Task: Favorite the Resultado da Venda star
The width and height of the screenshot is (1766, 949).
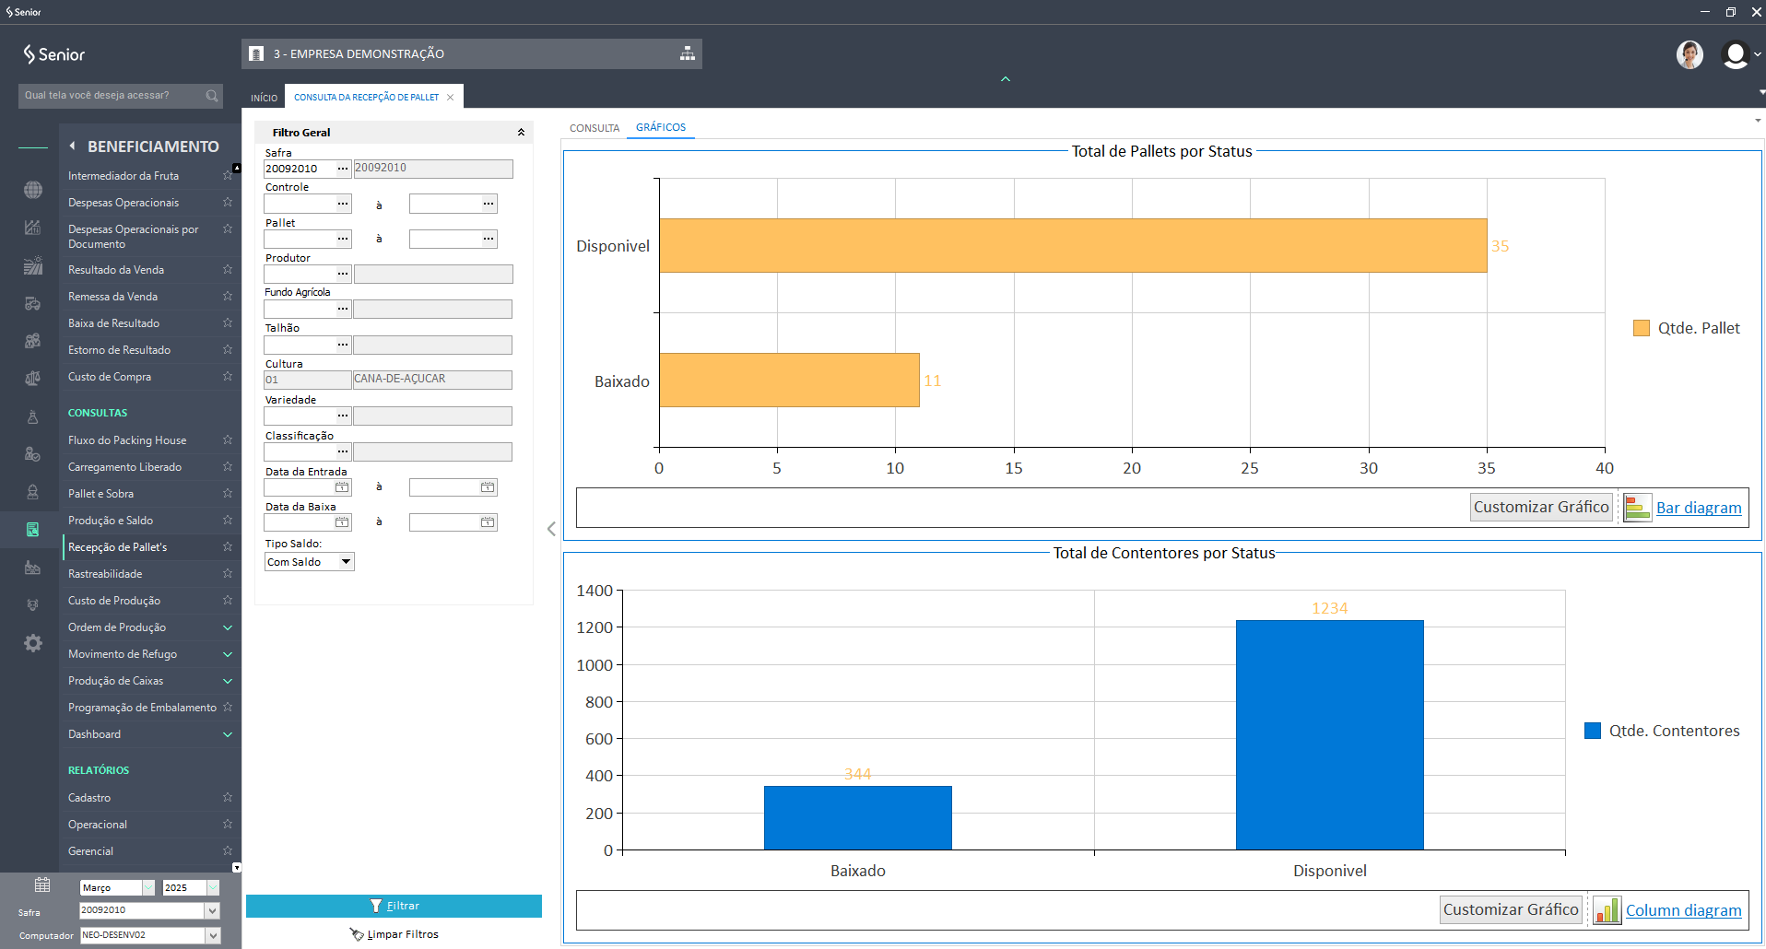Action: coord(228,270)
